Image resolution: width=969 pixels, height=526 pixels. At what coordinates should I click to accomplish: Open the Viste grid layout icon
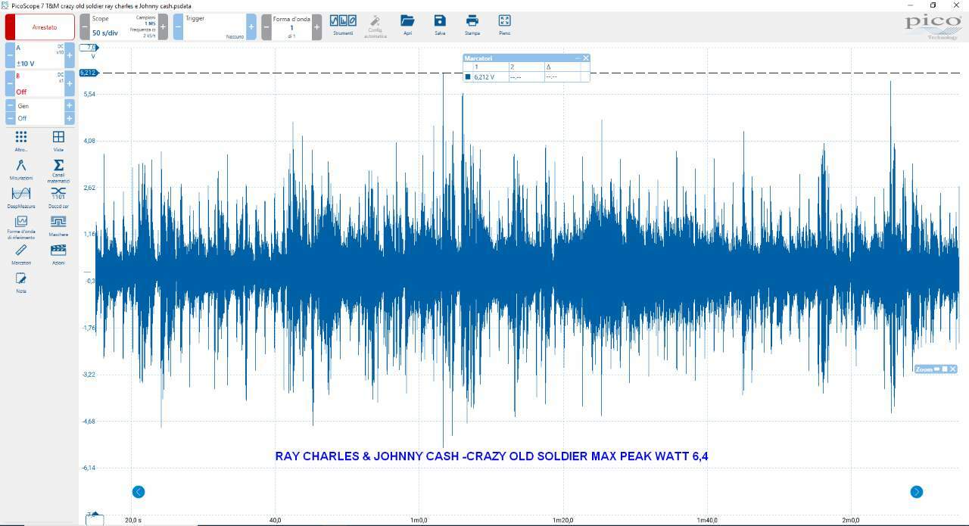58,140
